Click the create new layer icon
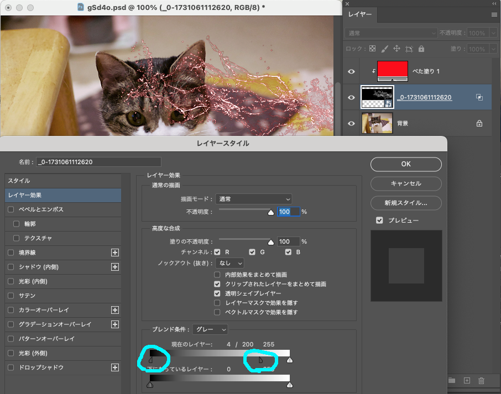501x394 pixels. 467,381
